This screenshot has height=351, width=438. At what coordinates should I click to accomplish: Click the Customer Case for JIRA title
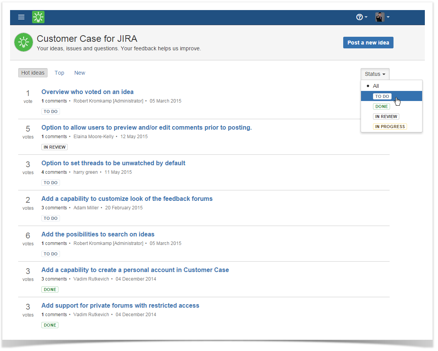tap(87, 39)
